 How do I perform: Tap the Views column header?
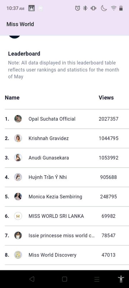(106, 98)
